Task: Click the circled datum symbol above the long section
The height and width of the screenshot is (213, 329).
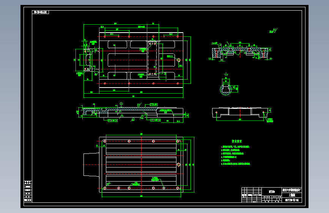Action: (x=121, y=103)
